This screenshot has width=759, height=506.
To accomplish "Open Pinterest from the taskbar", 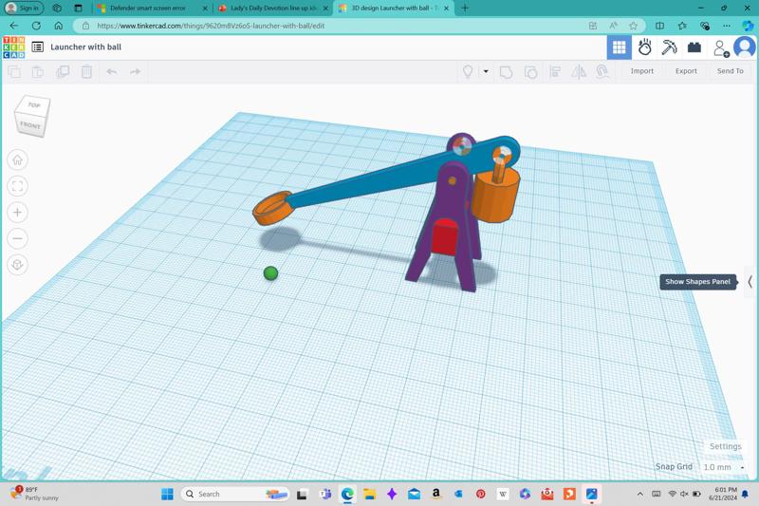I will (481, 494).
